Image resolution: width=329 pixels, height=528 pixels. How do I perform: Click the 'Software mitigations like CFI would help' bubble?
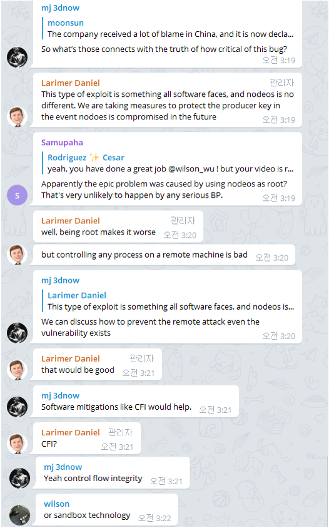click(136, 402)
